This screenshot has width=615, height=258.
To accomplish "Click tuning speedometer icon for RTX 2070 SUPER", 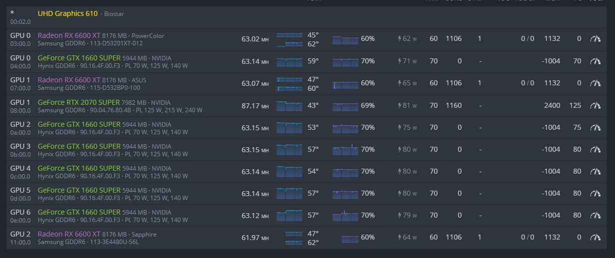I will point(595,105).
